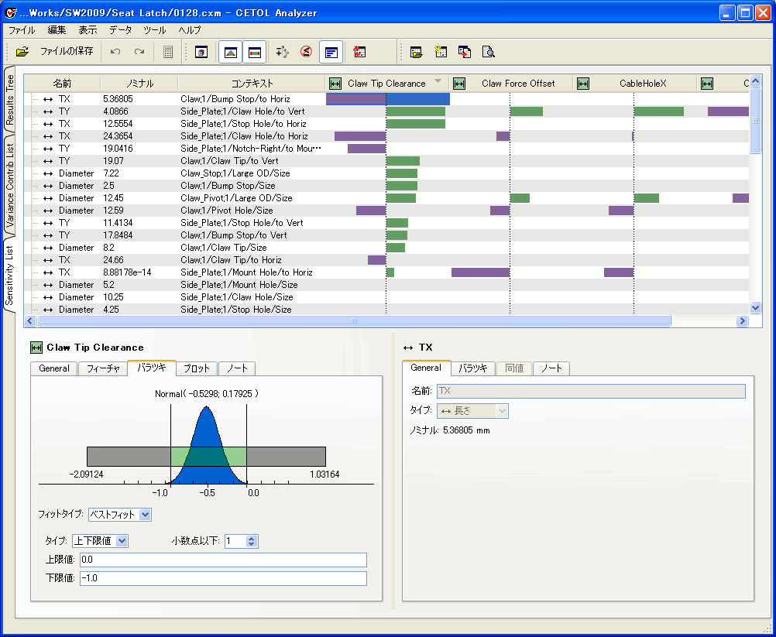Open the フィーチャ tab
This screenshot has height=637, width=776.
(103, 368)
